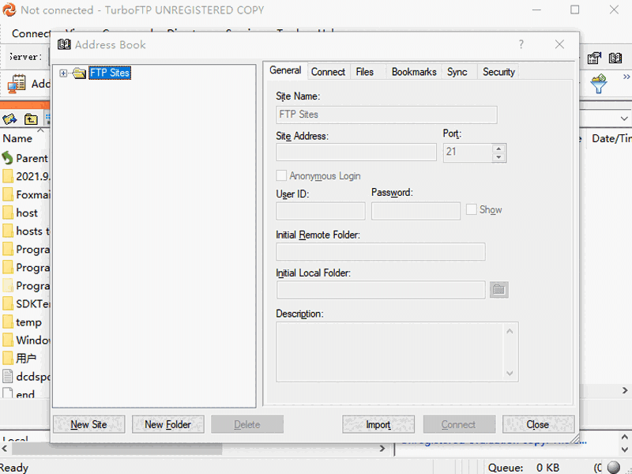The height and width of the screenshot is (474, 632).
Task: Click the log pane scroll up arrow
Action: tap(625, 437)
